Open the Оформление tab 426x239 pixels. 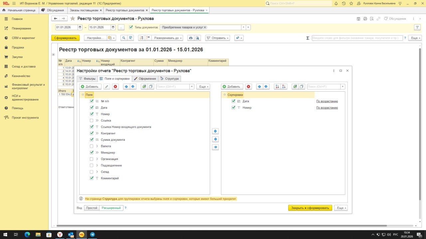coord(145,79)
